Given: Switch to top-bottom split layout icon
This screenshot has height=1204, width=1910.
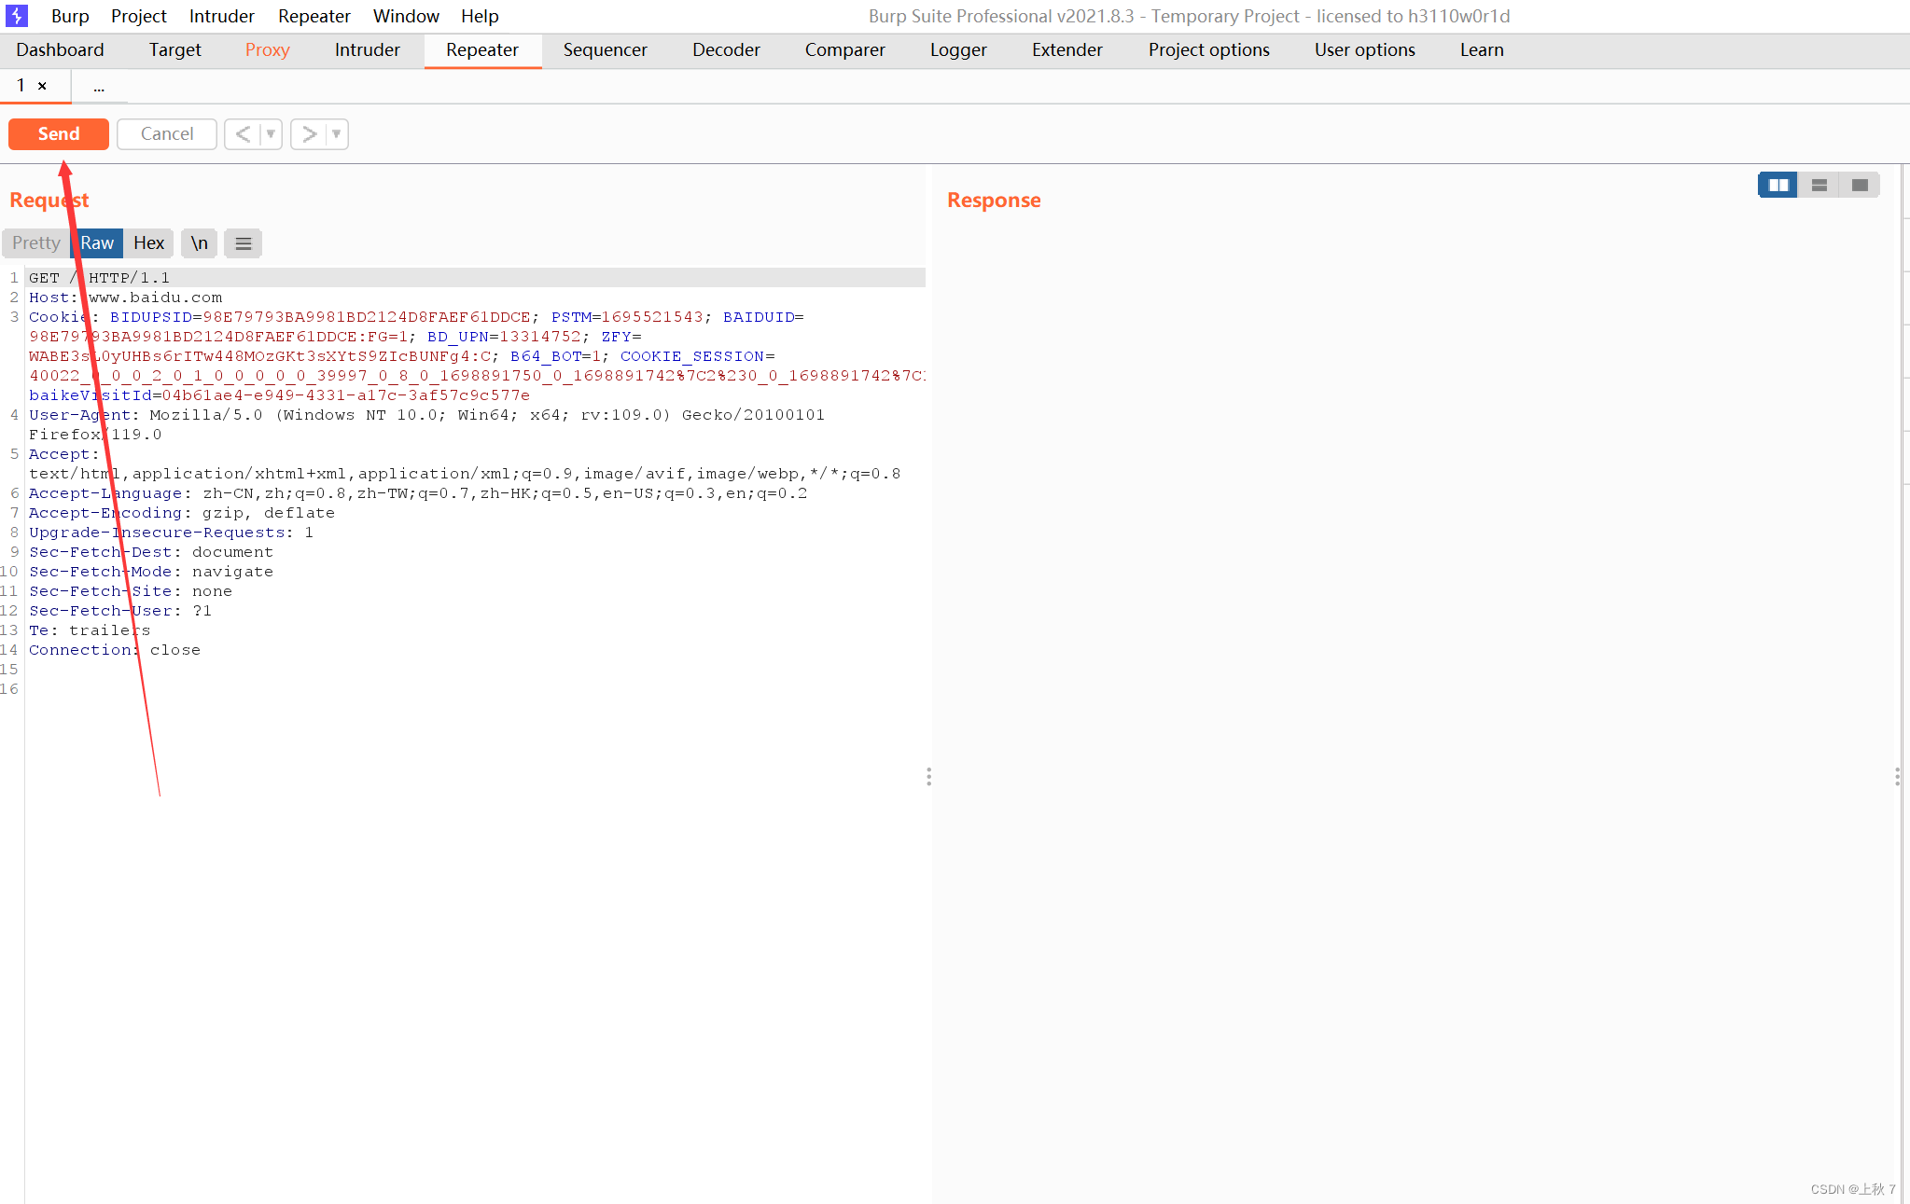Looking at the screenshot, I should (1819, 185).
